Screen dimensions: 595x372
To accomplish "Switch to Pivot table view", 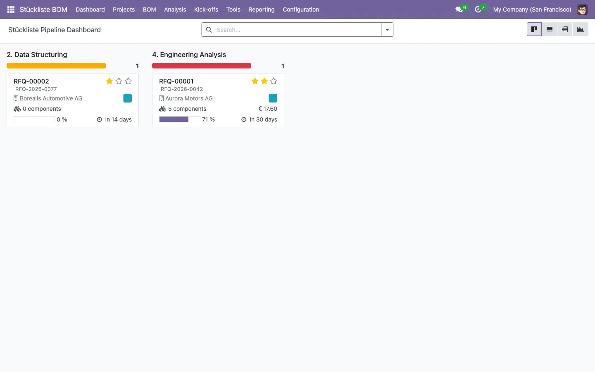I will tap(565, 29).
